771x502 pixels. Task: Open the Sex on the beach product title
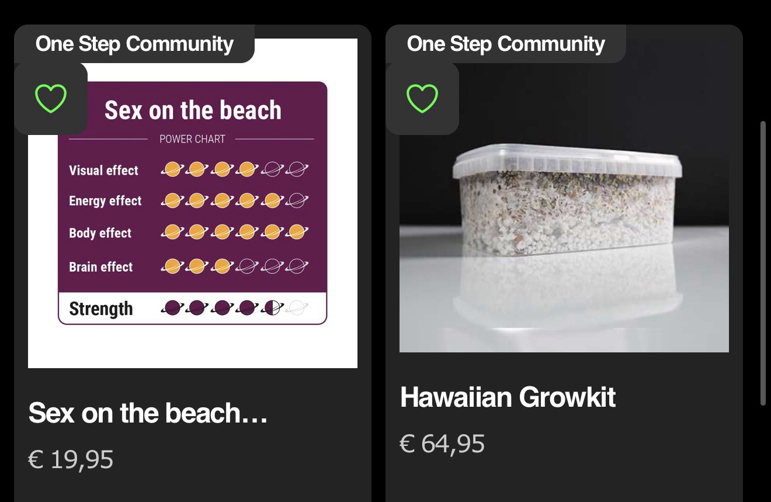[148, 413]
